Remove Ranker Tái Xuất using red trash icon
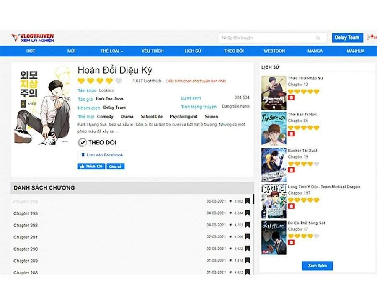This screenshot has height=300, width=377. pos(292,170)
